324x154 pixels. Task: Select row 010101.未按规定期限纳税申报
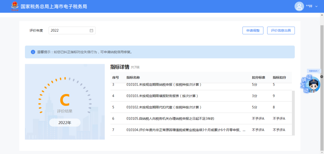click(201, 85)
